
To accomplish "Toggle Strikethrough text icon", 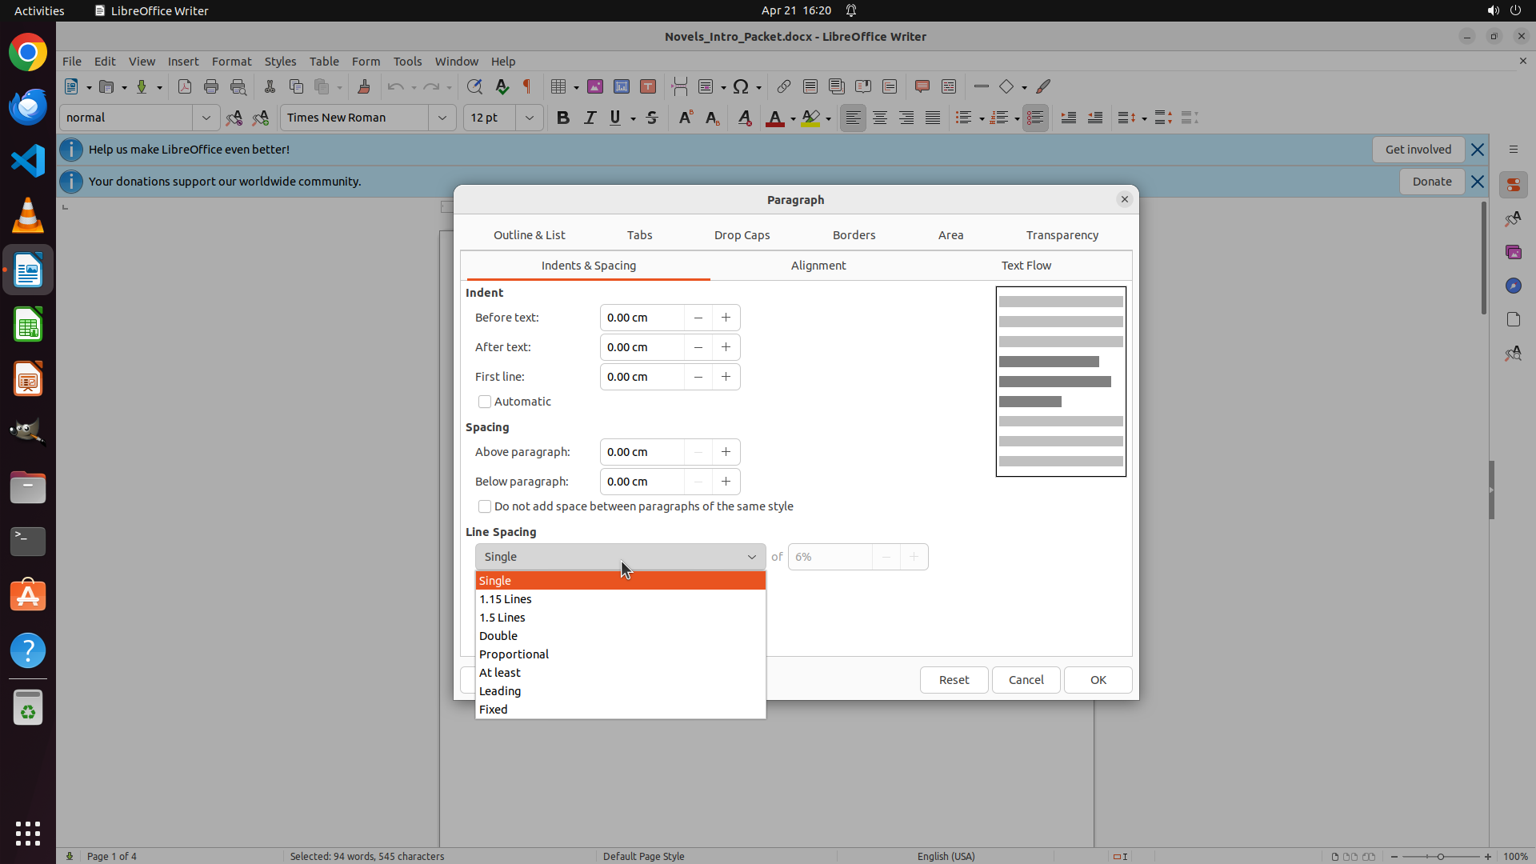I will pyautogui.click(x=652, y=118).
